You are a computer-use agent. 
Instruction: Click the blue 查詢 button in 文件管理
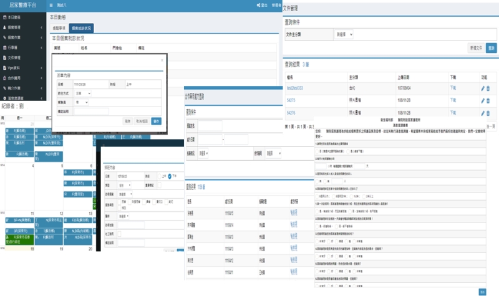pos(492,48)
